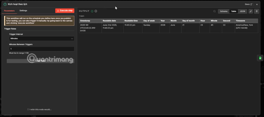Screen dimensions: 264x117
Task: Click the pin output data icon
Action: (257, 11)
